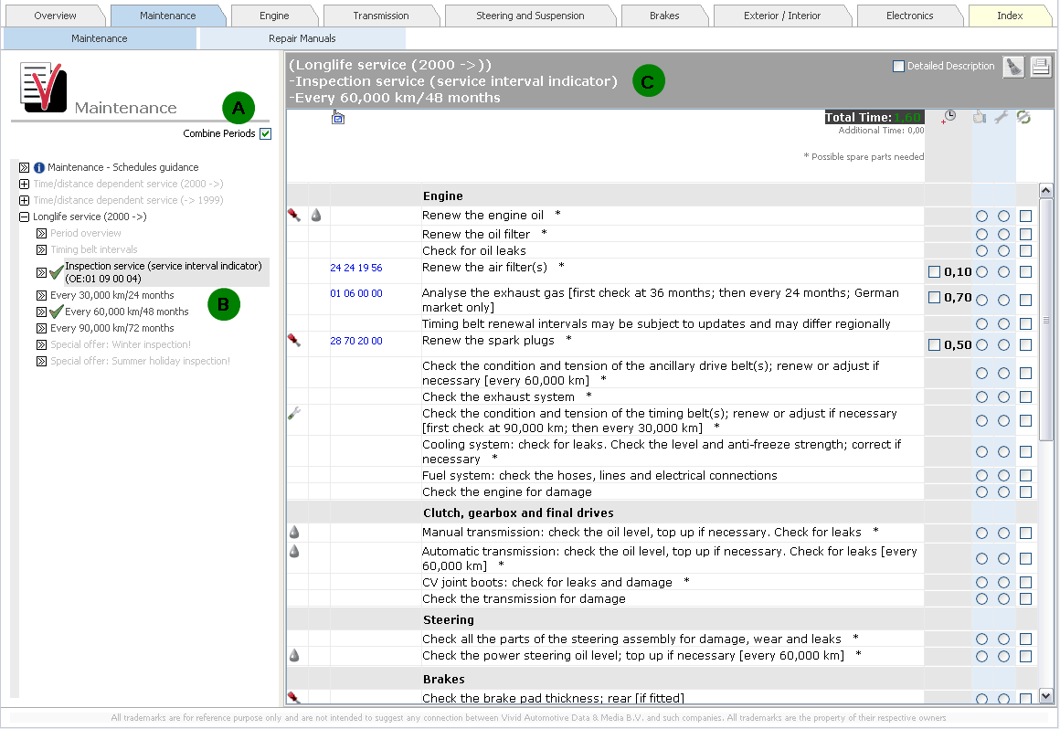
Task: Click the oil drop icon beside power steering oil level
Action: (x=294, y=655)
